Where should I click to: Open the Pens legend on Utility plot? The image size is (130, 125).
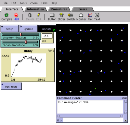click(51, 51)
